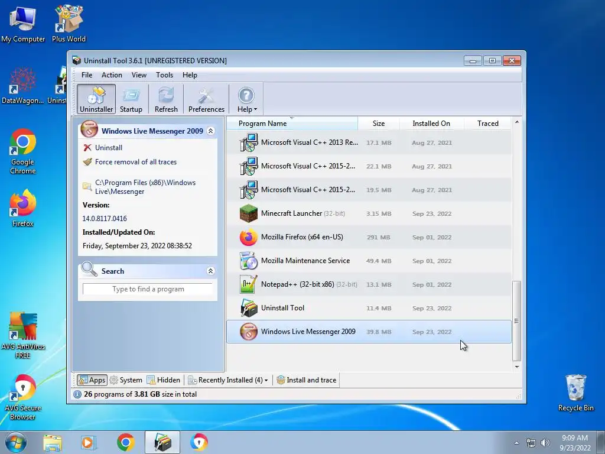Image resolution: width=605 pixels, height=454 pixels.
Task: Sort by Installed On column header
Action: click(431, 124)
